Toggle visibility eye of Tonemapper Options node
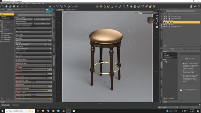 pos(164,16)
